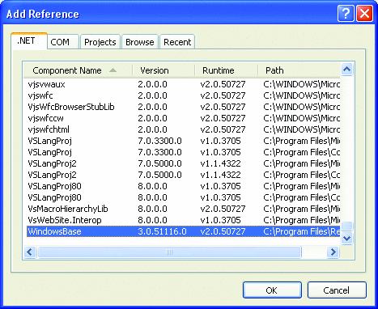Viewport: 378px width, 309px height.
Task: Select the vjswfc component row
Action: click(184, 95)
